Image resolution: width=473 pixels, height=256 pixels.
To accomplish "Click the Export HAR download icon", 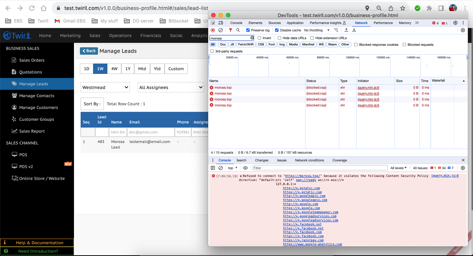I will [x=354, y=30].
